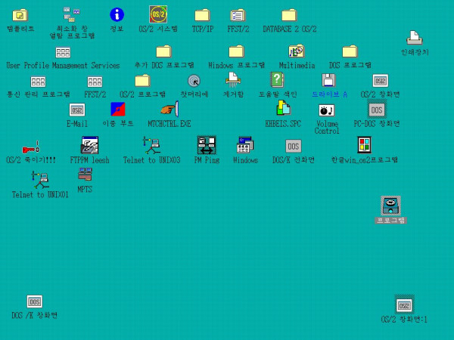Select the 이중 부트 dual boot icon
This screenshot has height=340, width=454.
[x=118, y=110]
